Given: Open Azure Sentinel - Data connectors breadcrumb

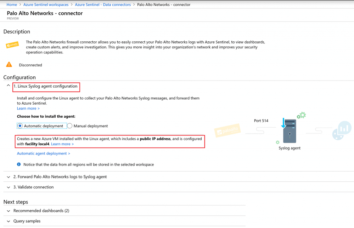Looking at the screenshot, I should tap(103, 5).
